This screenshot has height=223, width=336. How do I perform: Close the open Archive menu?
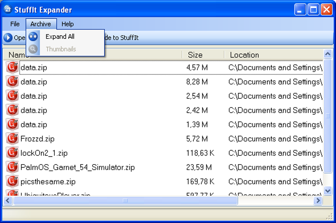[41, 24]
